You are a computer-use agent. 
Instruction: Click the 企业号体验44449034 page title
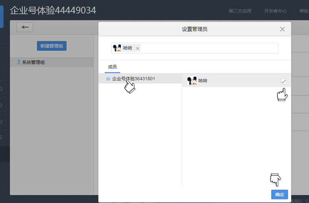tap(53, 11)
